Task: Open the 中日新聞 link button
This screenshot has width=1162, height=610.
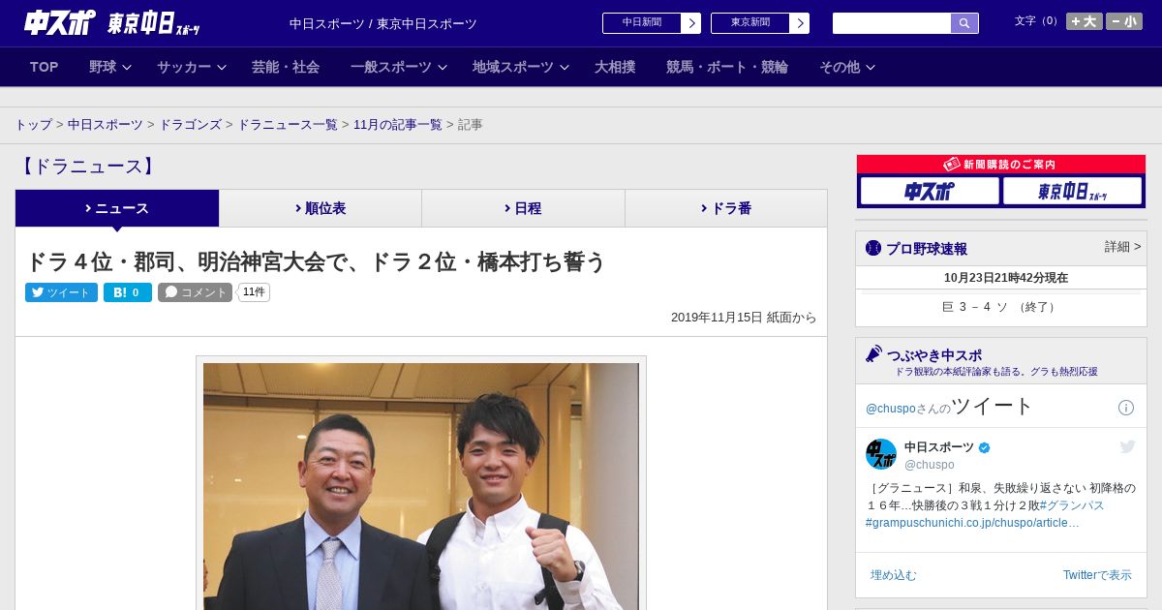Action: tap(651, 23)
